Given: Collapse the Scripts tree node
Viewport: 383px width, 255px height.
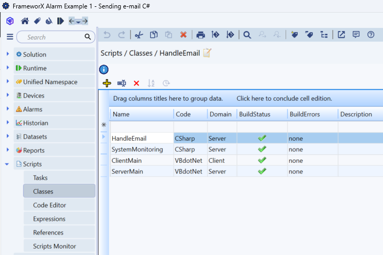Looking at the screenshot, I should 8,164.
